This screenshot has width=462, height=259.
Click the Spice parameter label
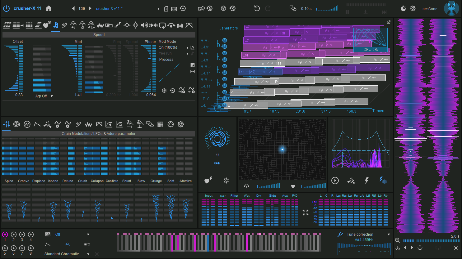point(9,181)
